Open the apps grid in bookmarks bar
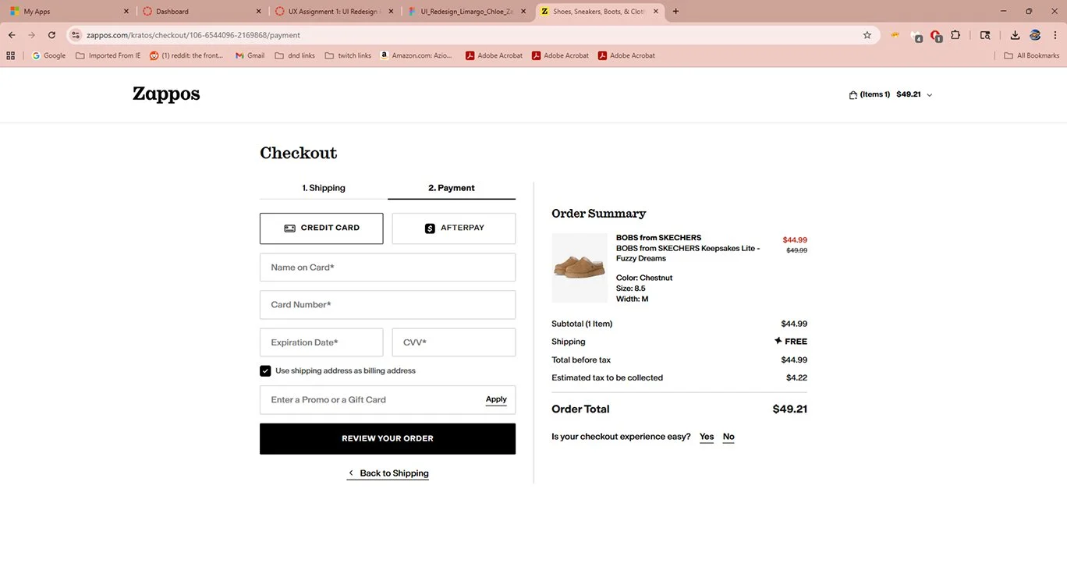 click(10, 55)
